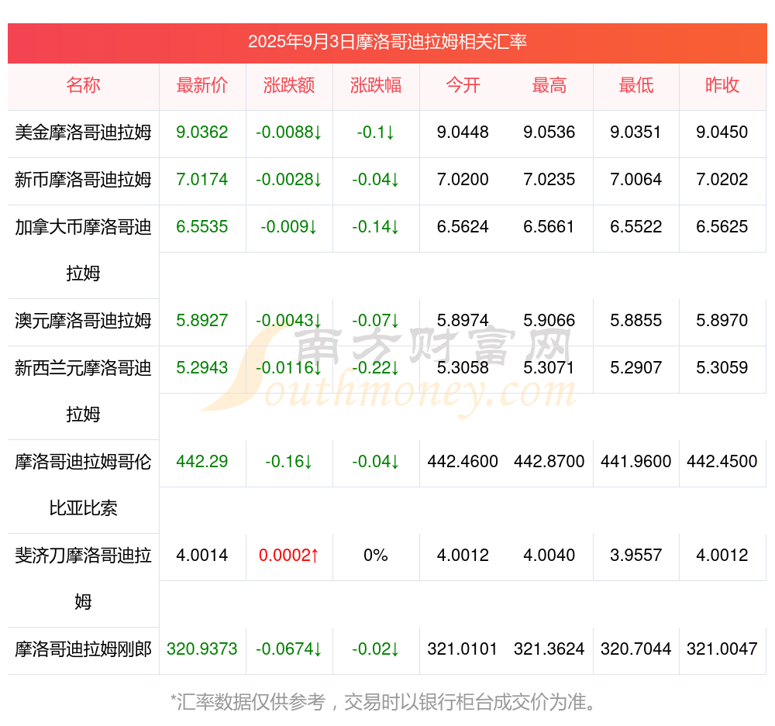Viewport: 775px width, 726px height.
Task: Select the 今开 column header
Action: pyautogui.click(x=463, y=85)
